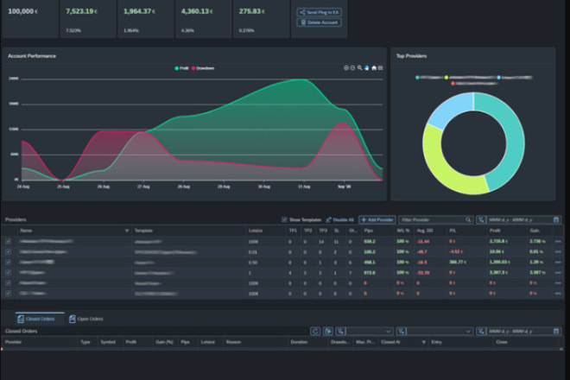Viewport: 570px width, 380px height.
Task: Open row actions for provider with 3,387.3 profit
Action: coord(558,272)
